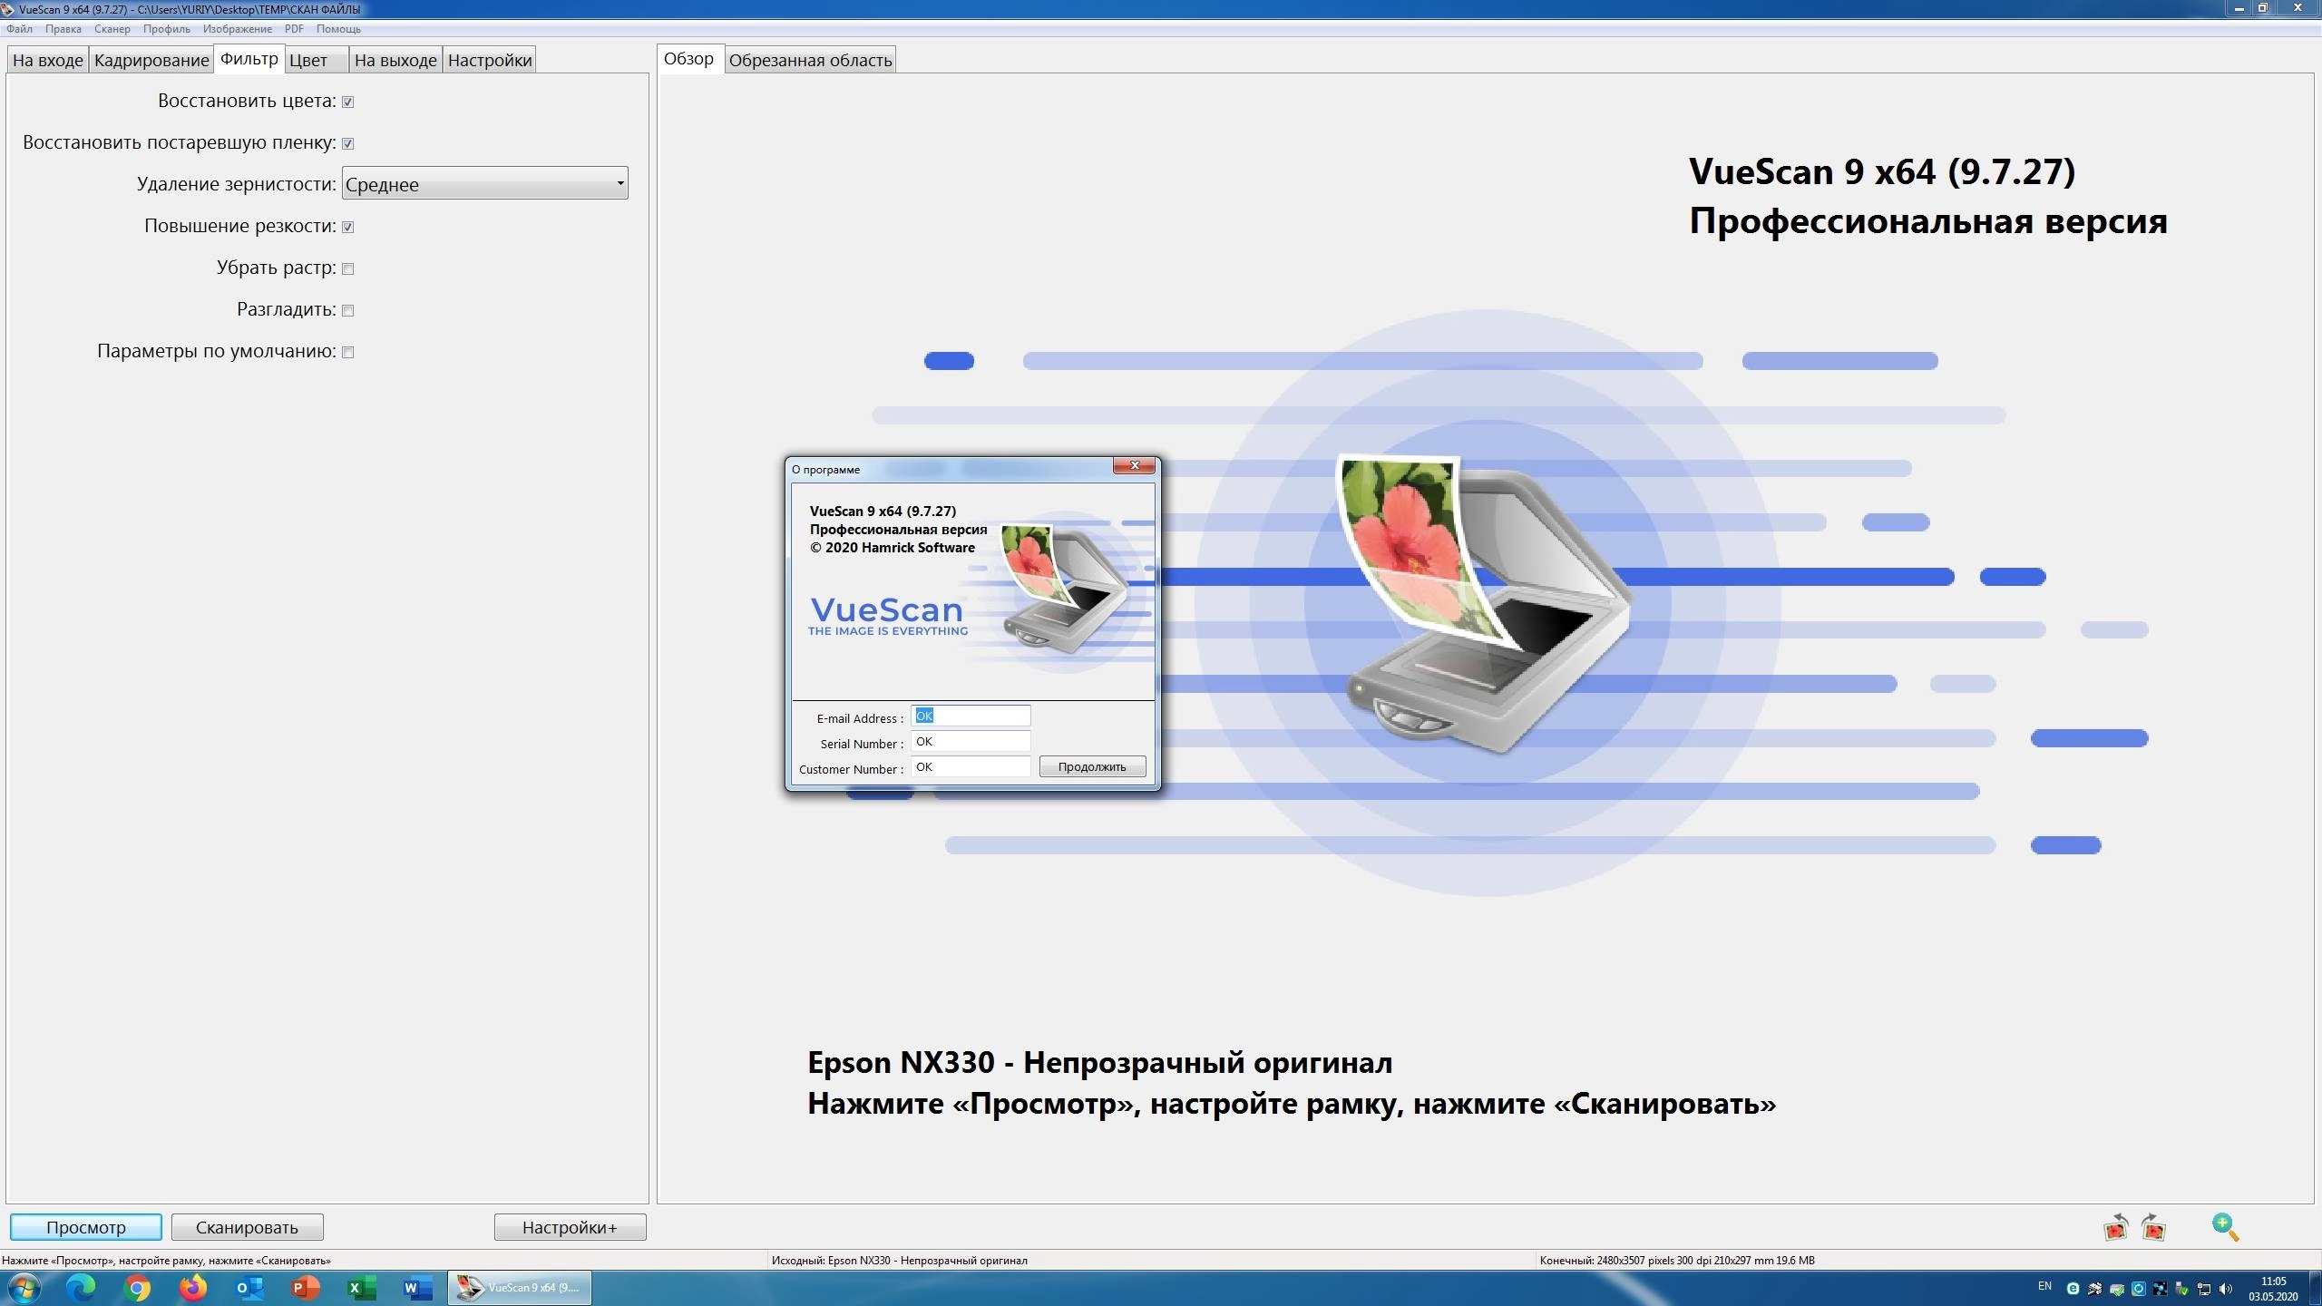The image size is (2322, 1306).
Task: Open the blue sync tray icon
Action: pyautogui.click(x=2139, y=1289)
